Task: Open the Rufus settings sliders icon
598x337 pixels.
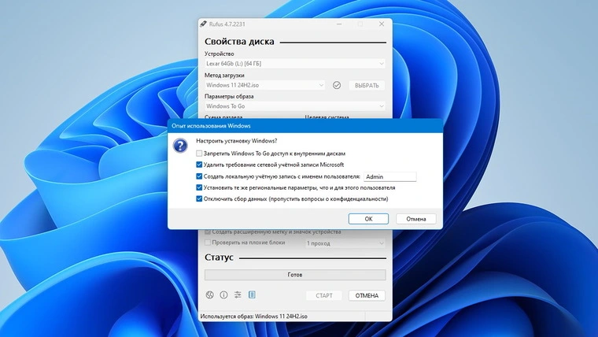Action: click(238, 295)
